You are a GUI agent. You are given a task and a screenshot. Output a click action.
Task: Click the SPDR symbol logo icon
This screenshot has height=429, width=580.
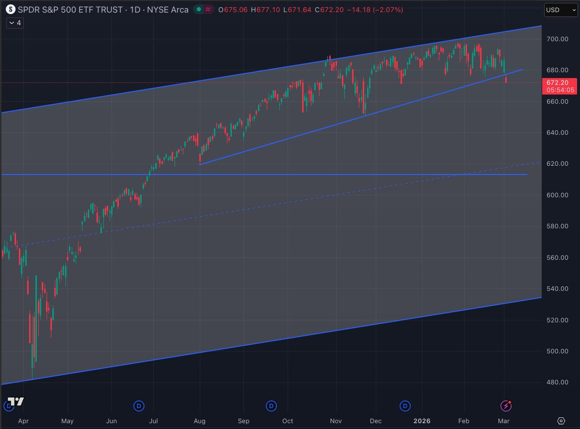click(x=10, y=9)
